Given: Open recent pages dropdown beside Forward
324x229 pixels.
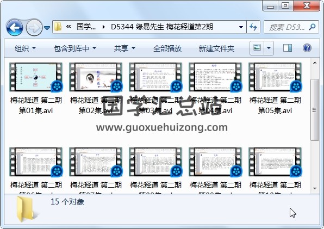Looking at the screenshot, I should (x=47, y=28).
